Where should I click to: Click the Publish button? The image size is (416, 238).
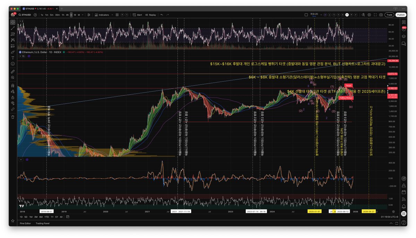401,15
